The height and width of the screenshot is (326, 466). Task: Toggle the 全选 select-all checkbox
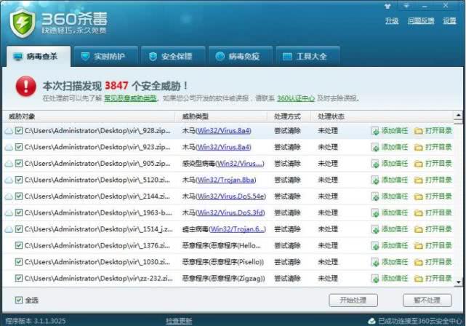pos(19,300)
